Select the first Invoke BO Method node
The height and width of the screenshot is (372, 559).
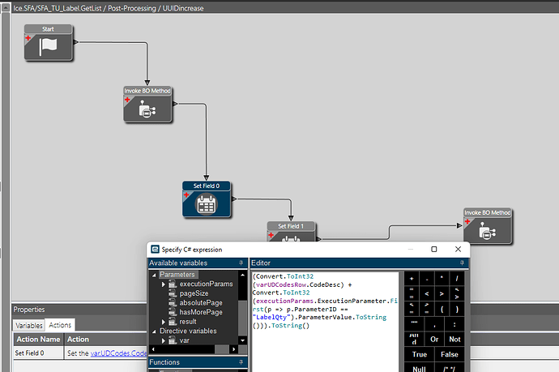(x=147, y=105)
